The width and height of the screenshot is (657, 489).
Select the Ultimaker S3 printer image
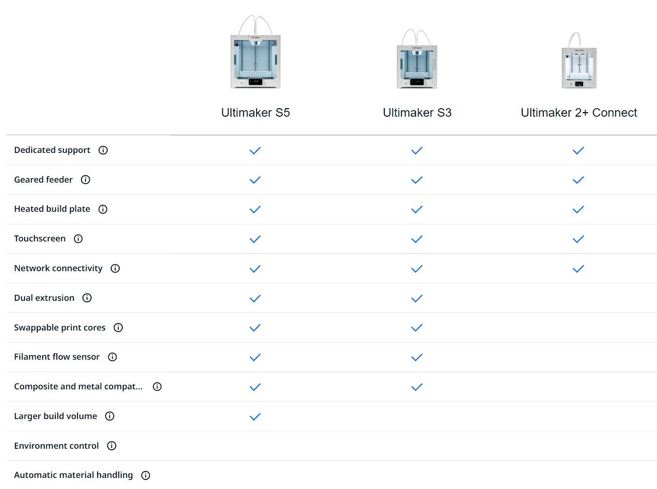[x=417, y=59]
